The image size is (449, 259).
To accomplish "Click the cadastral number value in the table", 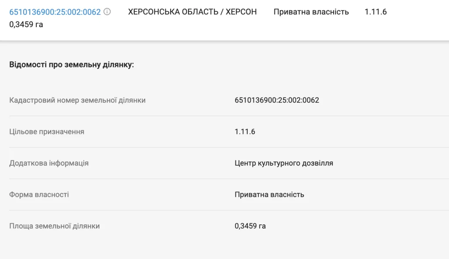I will [277, 100].
